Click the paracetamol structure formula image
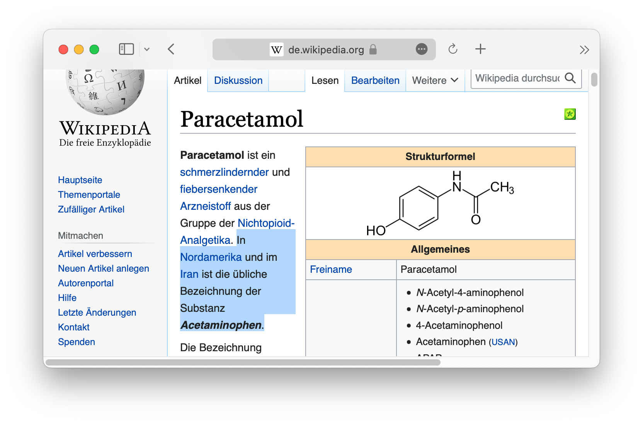The height and width of the screenshot is (425, 643). (440, 204)
